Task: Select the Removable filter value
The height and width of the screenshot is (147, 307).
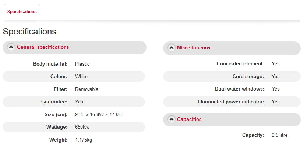Action: [x=87, y=89]
